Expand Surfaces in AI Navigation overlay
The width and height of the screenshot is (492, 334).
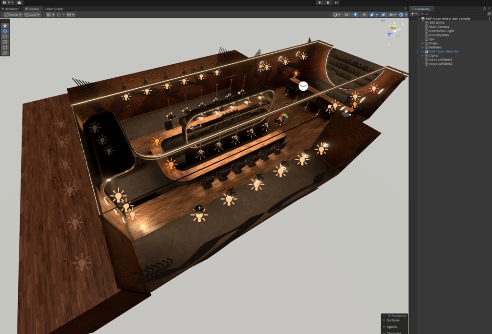(384, 320)
